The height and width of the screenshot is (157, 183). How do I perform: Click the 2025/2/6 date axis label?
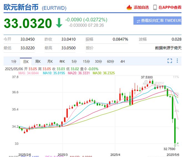(x=25, y=155)
